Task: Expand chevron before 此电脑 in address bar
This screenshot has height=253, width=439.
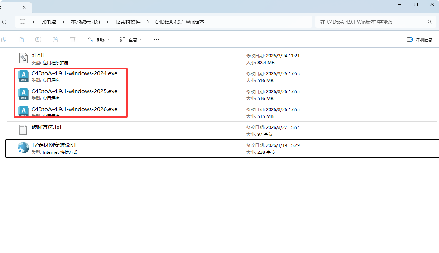Action: click(33, 22)
